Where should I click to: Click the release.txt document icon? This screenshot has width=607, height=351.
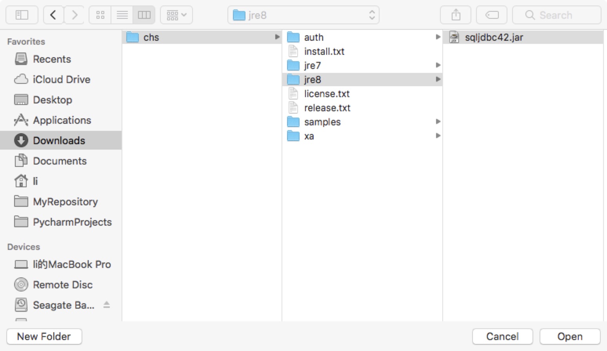pyautogui.click(x=293, y=108)
